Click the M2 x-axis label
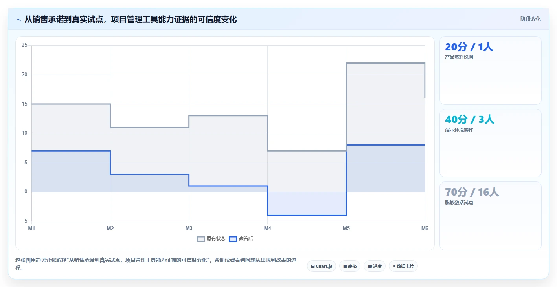 click(110, 228)
